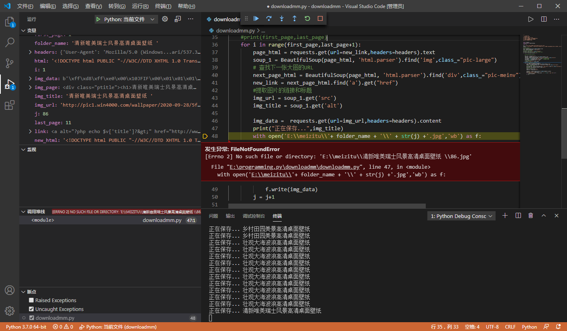Expand the link variable
The height and width of the screenshot is (331, 567).
pos(30,131)
